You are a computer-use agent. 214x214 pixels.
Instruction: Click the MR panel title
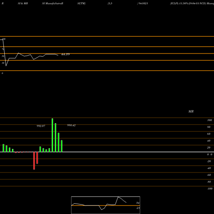(x=191, y=111)
